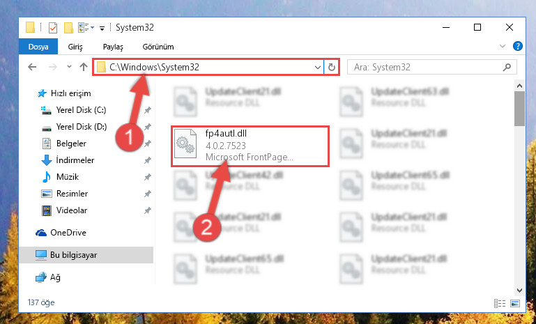
Task: Switch to large icons view in status bar
Action: 515,303
